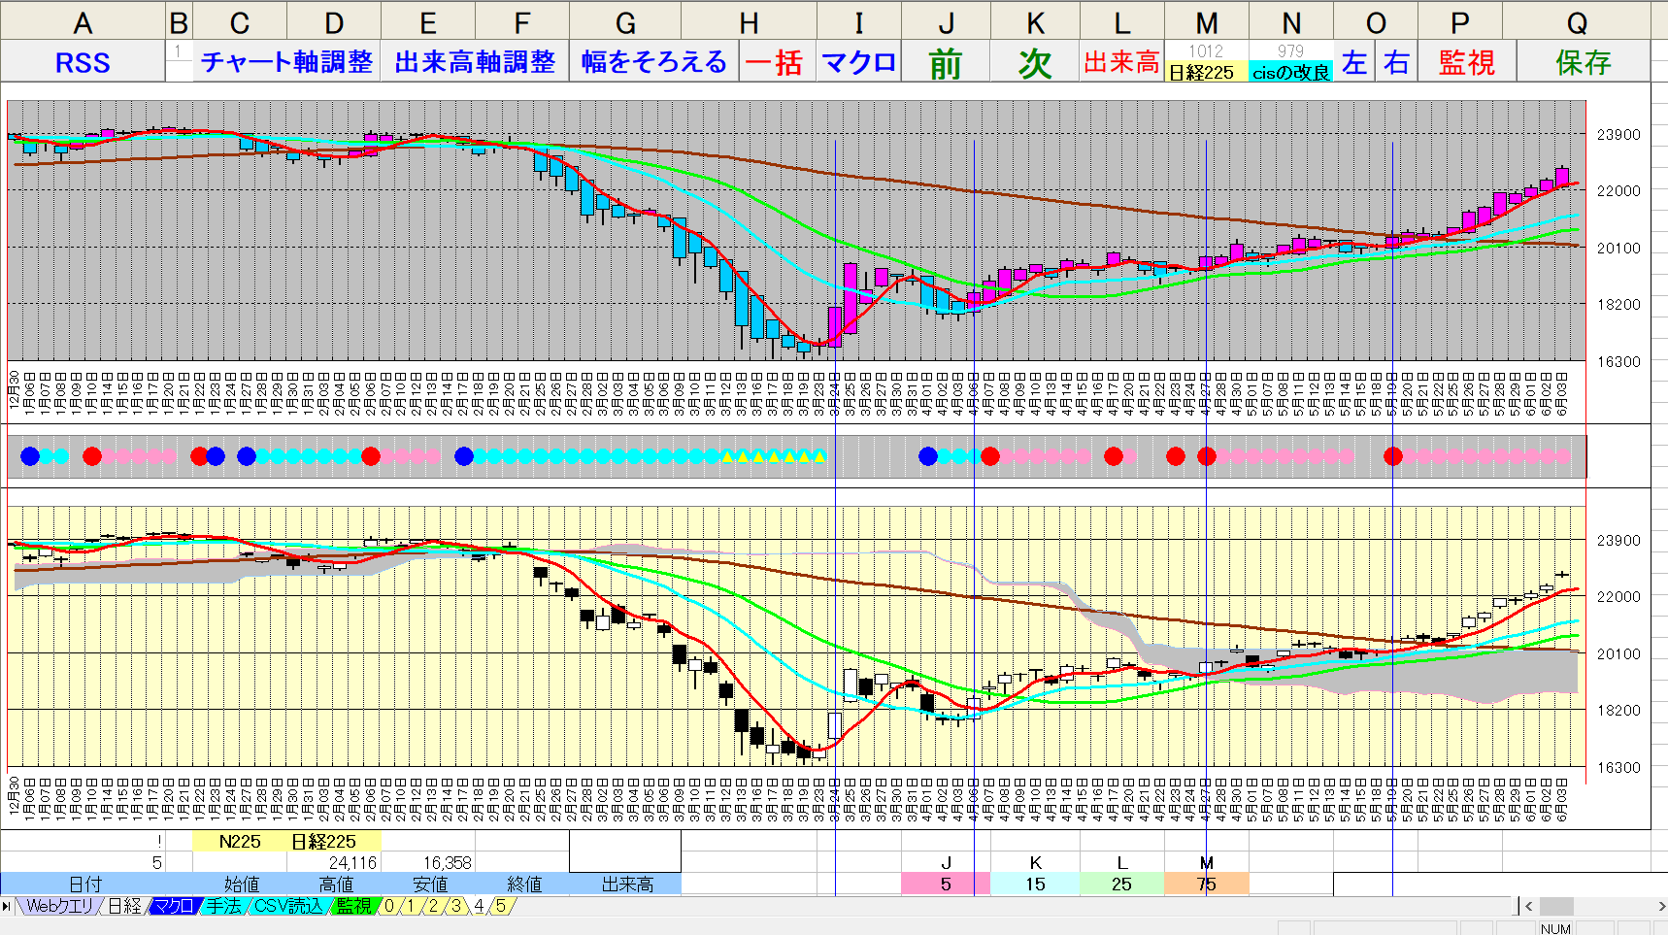The height and width of the screenshot is (935, 1668).
Task: Click cell showing 979
Action: (x=1290, y=51)
